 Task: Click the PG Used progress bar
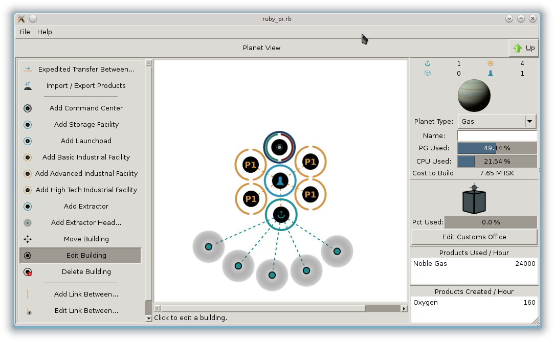tap(497, 148)
